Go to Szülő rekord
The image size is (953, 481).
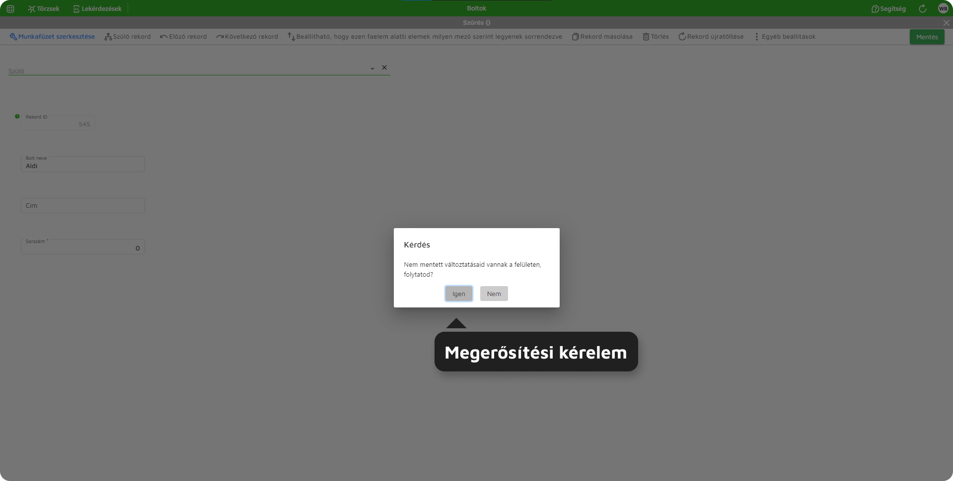coord(128,37)
